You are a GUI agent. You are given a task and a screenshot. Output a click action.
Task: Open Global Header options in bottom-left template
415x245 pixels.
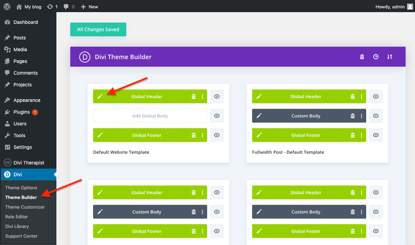point(202,192)
